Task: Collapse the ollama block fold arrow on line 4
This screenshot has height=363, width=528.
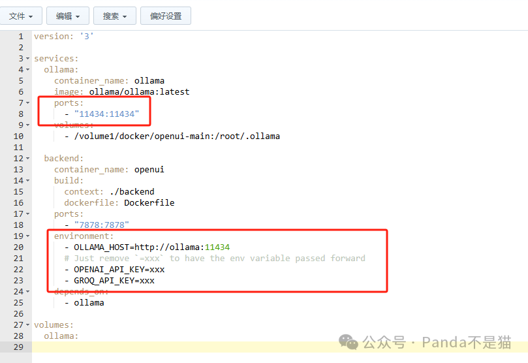Action: [x=27, y=70]
